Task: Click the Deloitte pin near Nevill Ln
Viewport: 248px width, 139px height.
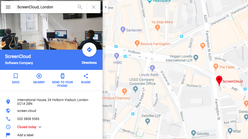Action: click(193, 133)
